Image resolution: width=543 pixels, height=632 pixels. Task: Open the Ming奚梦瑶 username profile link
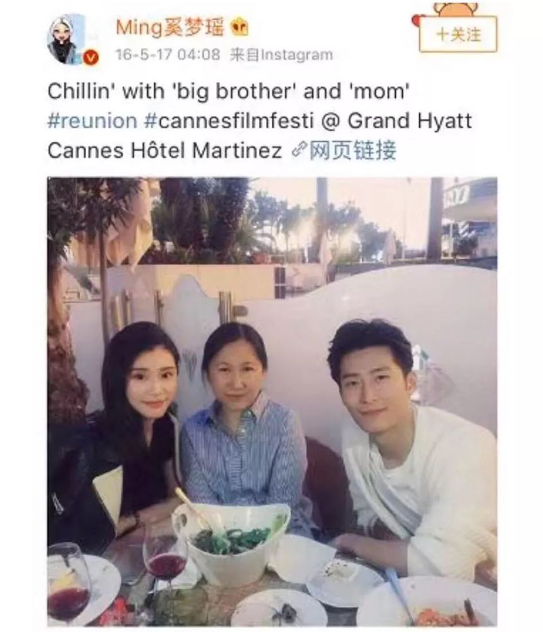(x=169, y=27)
